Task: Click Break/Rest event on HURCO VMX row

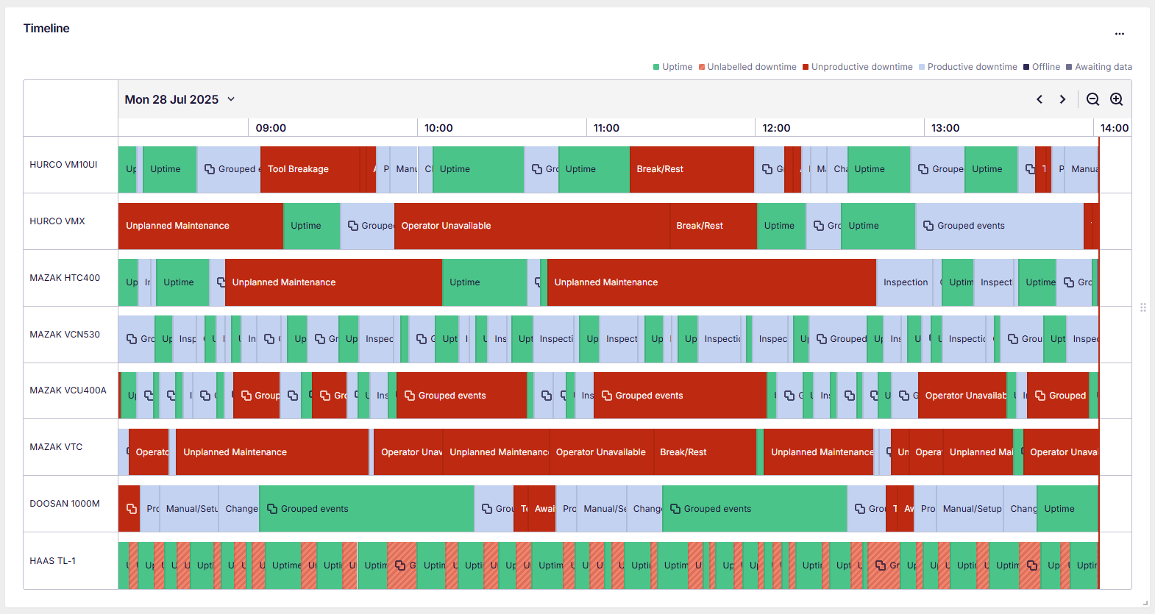Action: [713, 226]
